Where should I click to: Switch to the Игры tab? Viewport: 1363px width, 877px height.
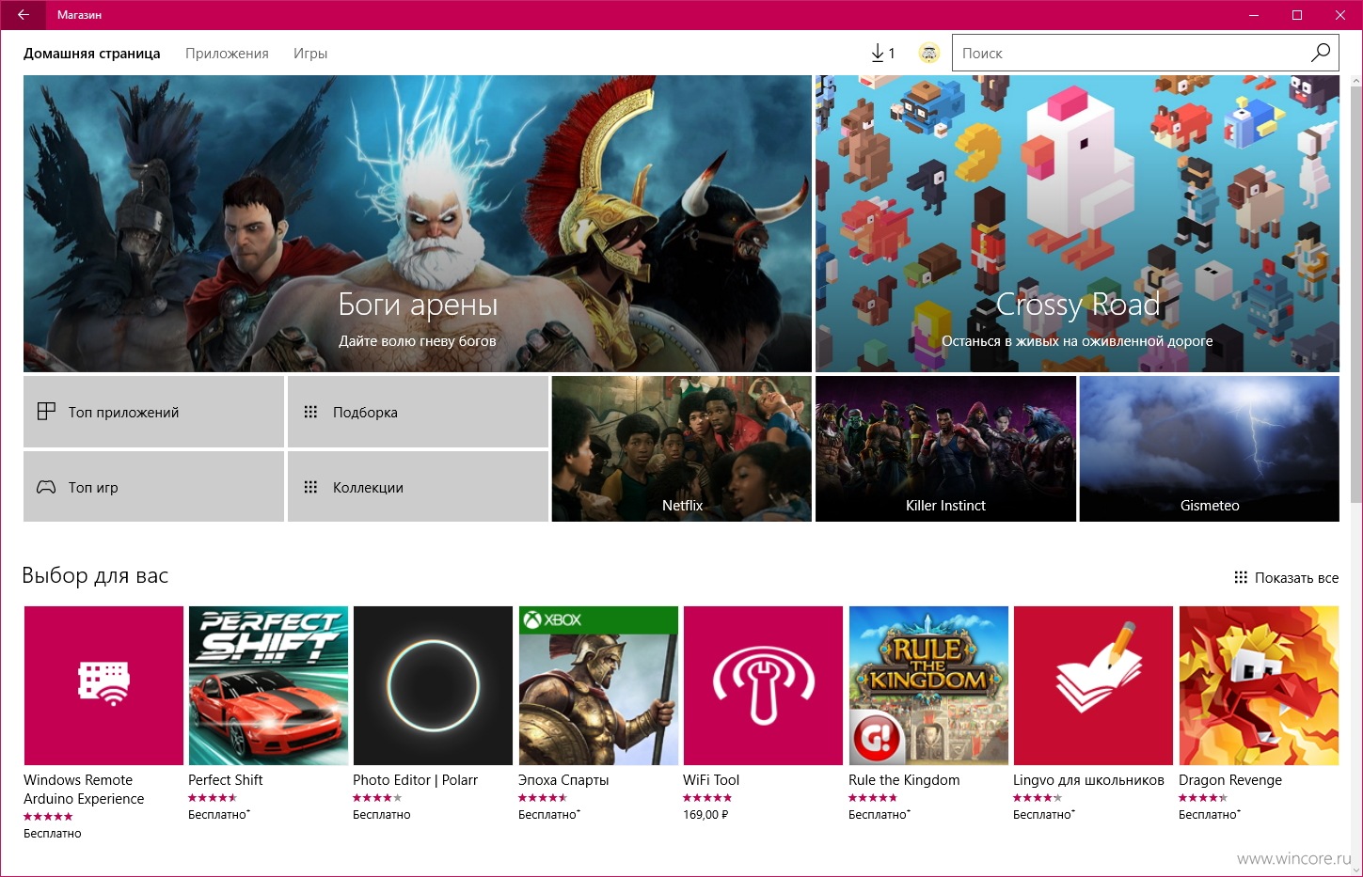click(310, 54)
